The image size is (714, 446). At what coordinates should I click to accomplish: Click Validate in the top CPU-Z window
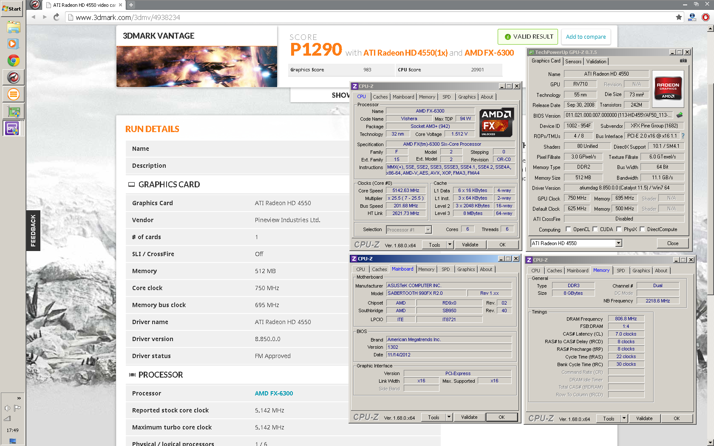pos(470,245)
